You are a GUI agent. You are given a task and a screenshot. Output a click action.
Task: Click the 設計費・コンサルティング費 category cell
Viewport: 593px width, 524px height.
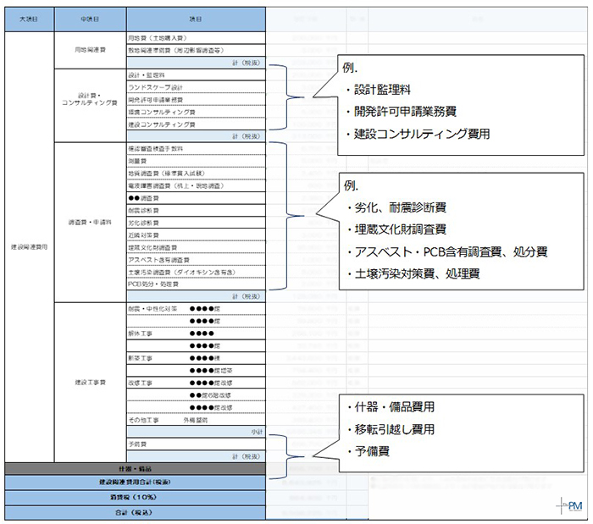point(90,99)
